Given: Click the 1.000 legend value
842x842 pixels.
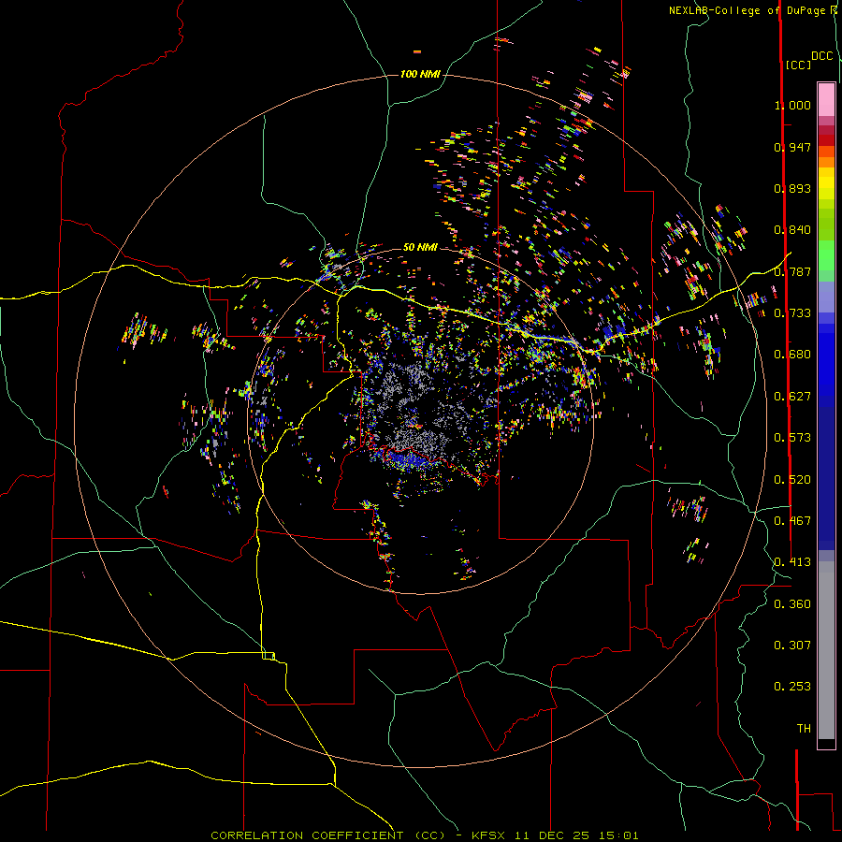Looking at the screenshot, I should tap(792, 105).
